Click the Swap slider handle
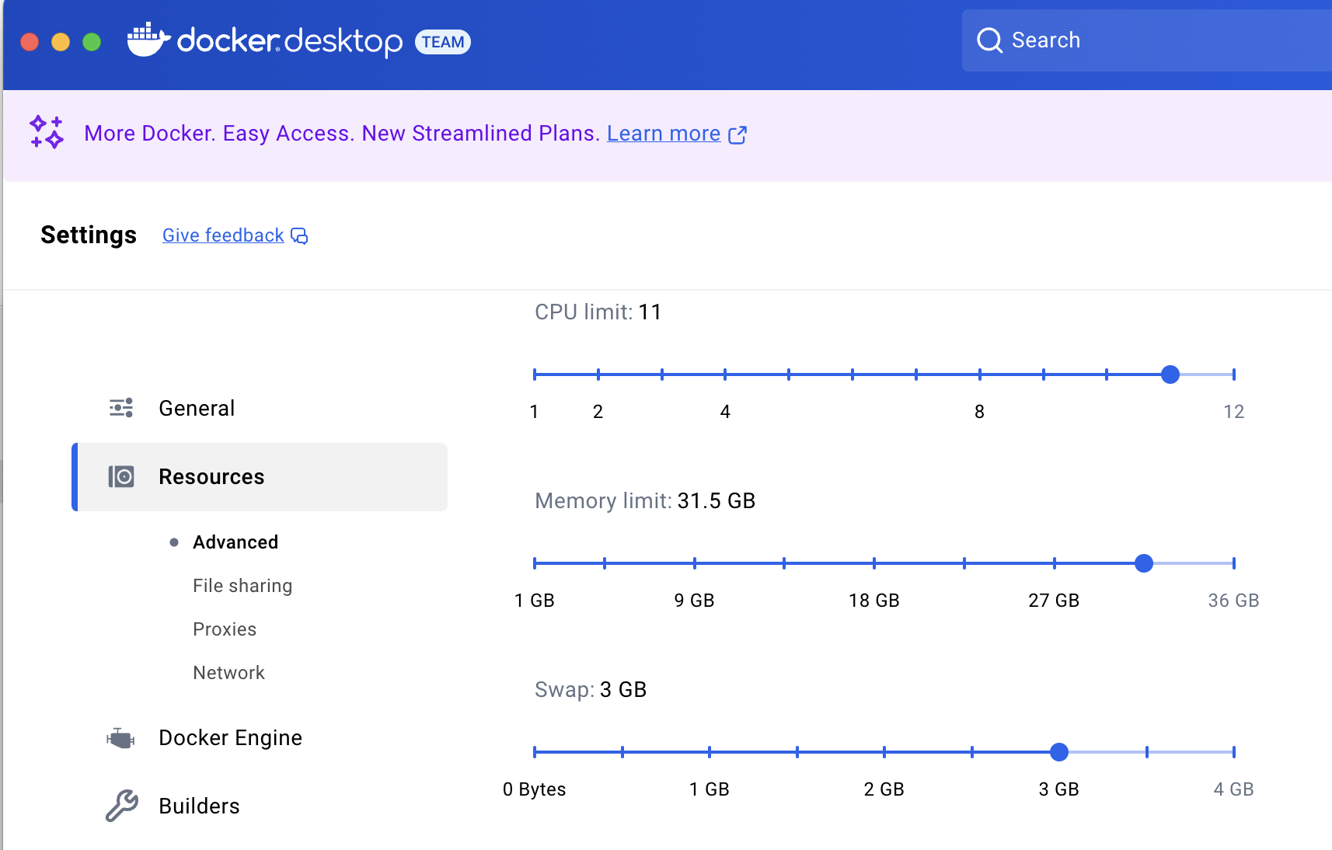The width and height of the screenshot is (1332, 850). (1059, 752)
